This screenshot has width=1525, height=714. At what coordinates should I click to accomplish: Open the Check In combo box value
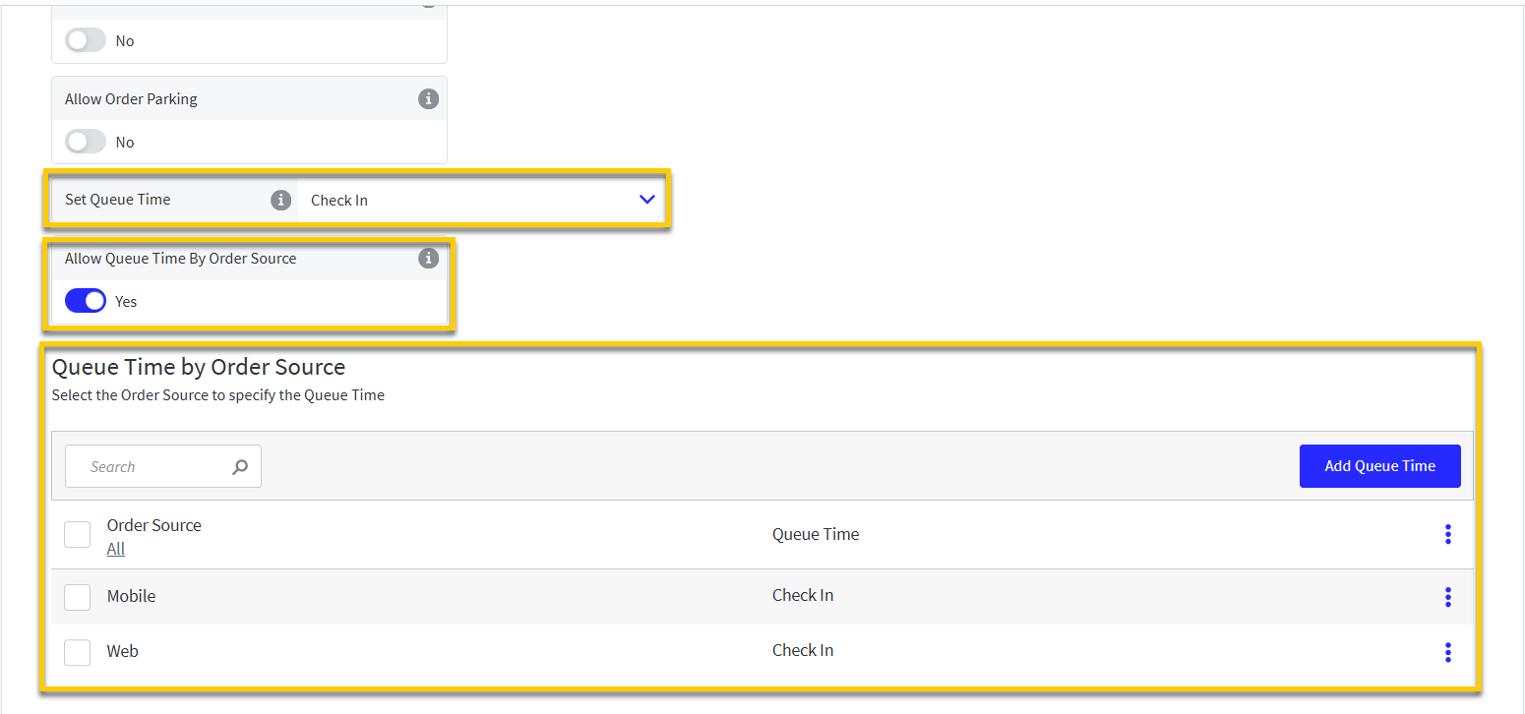(x=481, y=200)
